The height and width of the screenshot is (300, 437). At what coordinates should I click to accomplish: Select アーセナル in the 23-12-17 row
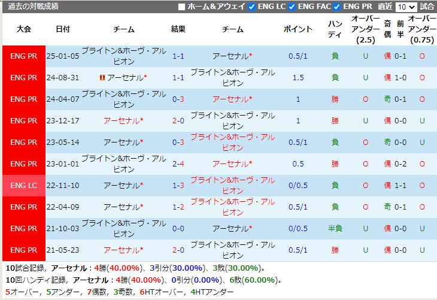(x=123, y=120)
